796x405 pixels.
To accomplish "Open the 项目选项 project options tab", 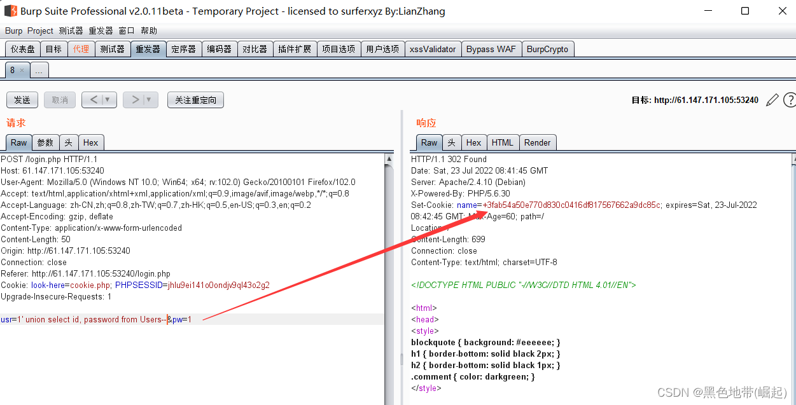I will click(x=339, y=49).
